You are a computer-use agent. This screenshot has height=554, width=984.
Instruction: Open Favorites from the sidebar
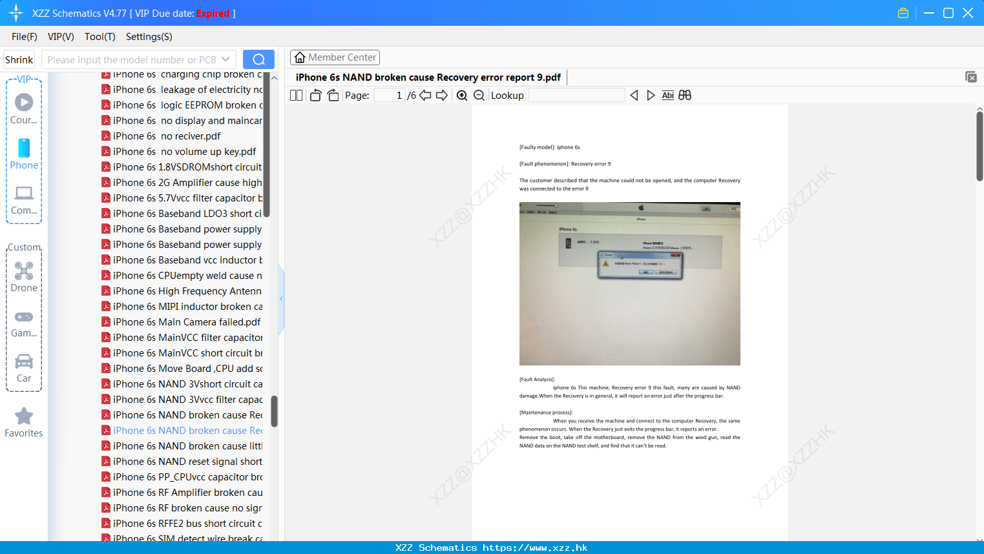[24, 422]
